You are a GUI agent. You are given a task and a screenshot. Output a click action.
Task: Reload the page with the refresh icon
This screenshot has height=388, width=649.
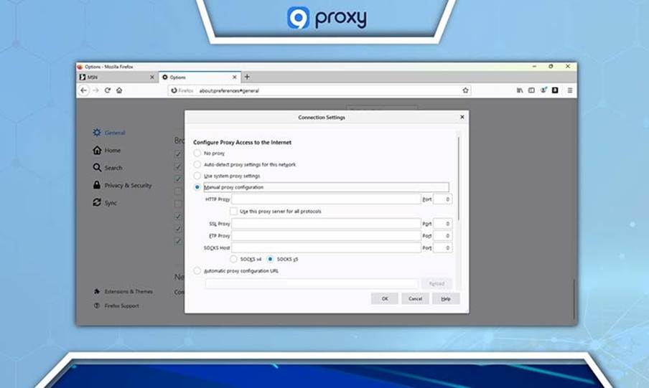[107, 90]
